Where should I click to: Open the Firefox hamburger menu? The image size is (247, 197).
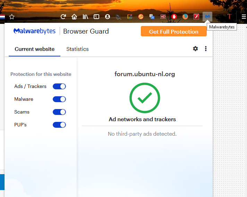[x=244, y=17]
